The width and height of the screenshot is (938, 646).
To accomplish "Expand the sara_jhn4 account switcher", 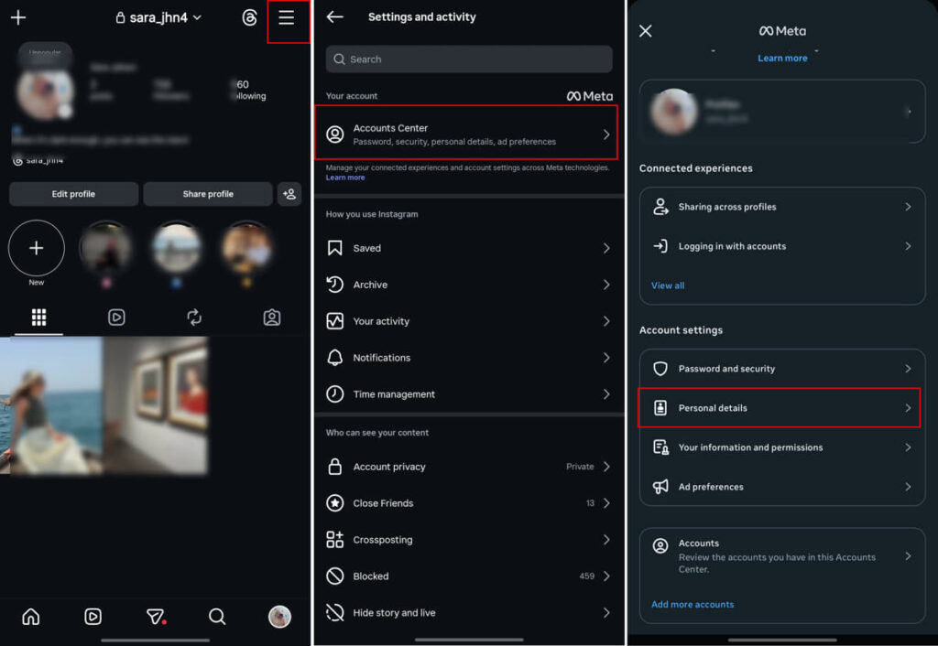I will tap(158, 17).
